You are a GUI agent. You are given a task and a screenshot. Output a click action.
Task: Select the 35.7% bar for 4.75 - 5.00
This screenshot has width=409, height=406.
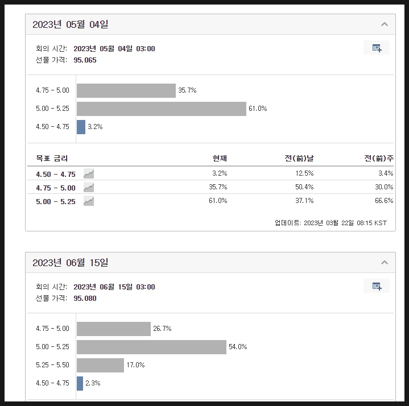(x=126, y=90)
